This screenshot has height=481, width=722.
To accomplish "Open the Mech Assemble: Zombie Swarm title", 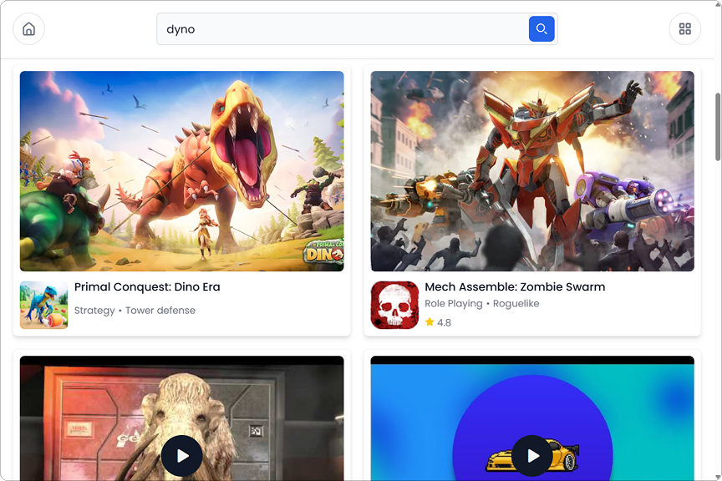I will (515, 286).
